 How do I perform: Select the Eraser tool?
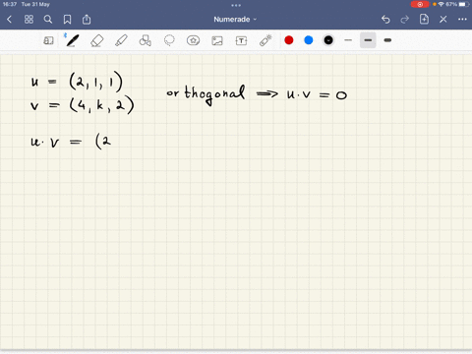click(x=96, y=40)
